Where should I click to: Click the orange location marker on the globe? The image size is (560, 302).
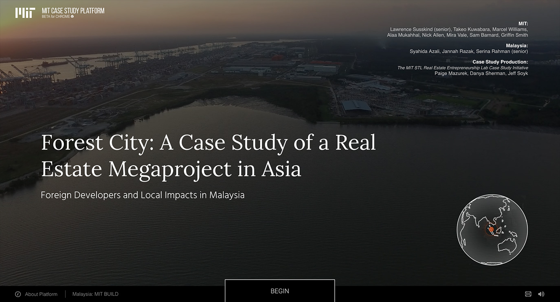click(x=491, y=230)
